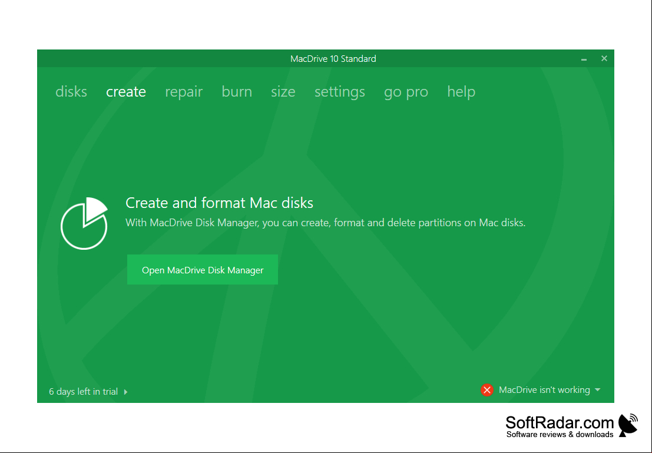652x453 pixels.
Task: Click the pie chart partition icon
Action: point(84,223)
